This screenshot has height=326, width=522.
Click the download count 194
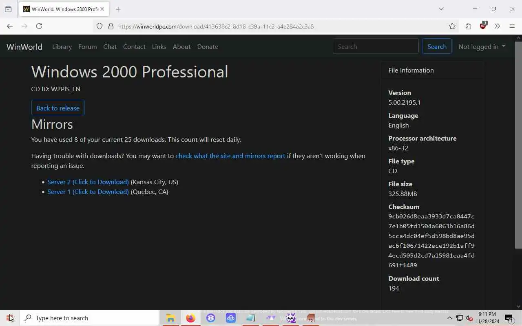click(x=394, y=288)
